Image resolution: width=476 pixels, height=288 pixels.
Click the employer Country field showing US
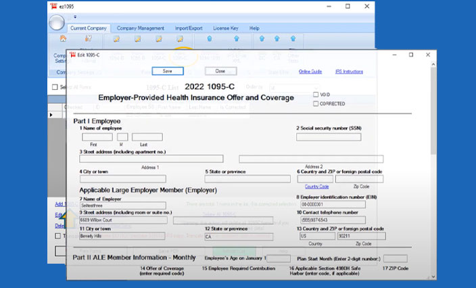317,236
